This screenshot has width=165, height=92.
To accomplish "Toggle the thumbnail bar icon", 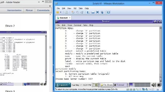I will coord(93,12).
